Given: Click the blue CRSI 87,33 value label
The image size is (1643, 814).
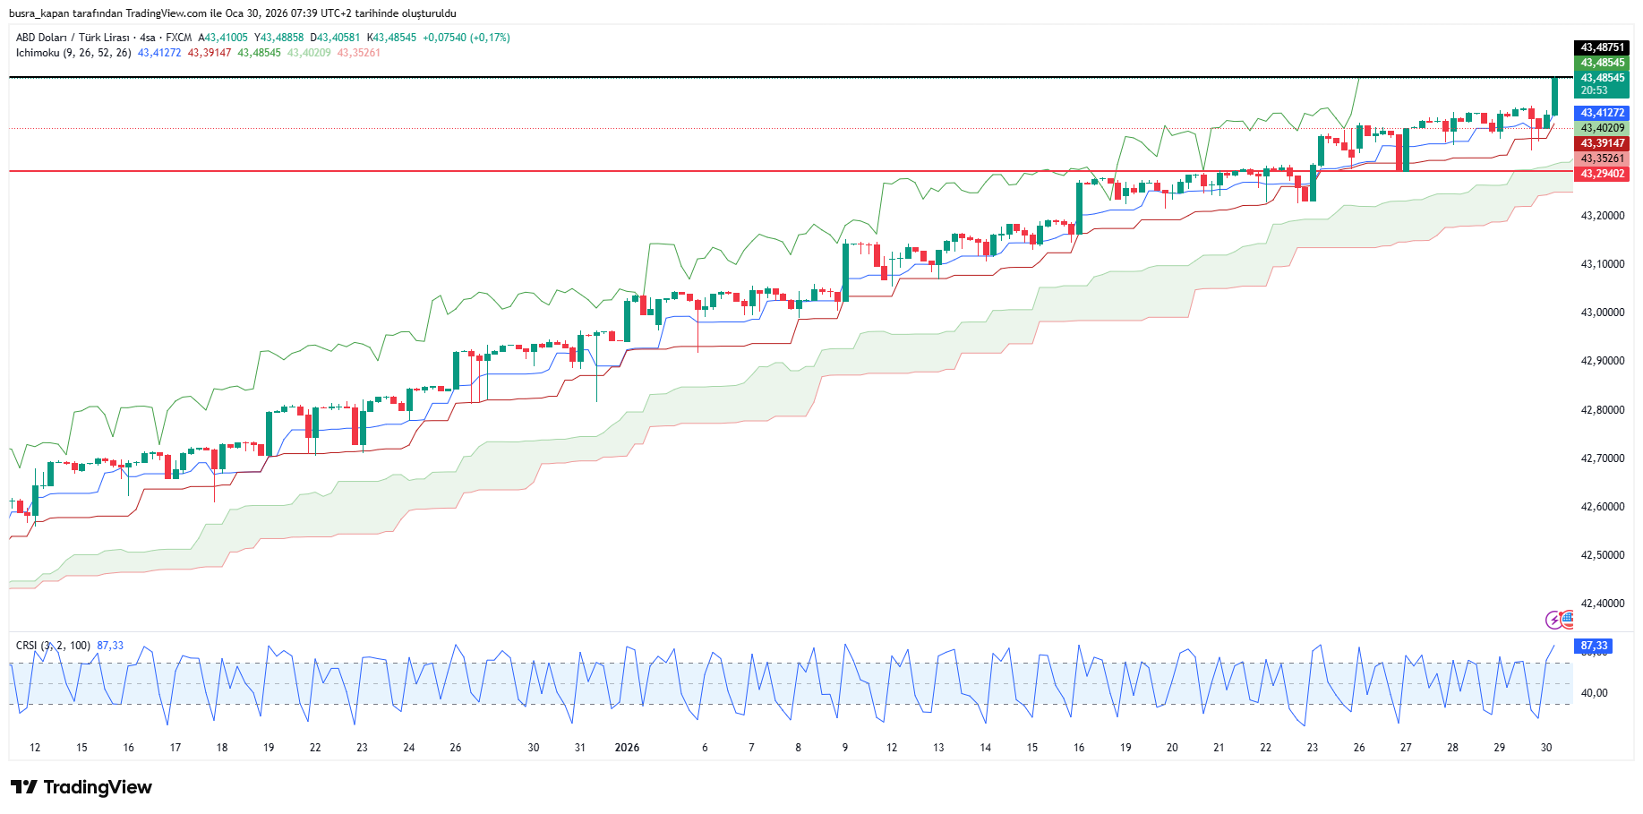Looking at the screenshot, I should pyautogui.click(x=1594, y=646).
